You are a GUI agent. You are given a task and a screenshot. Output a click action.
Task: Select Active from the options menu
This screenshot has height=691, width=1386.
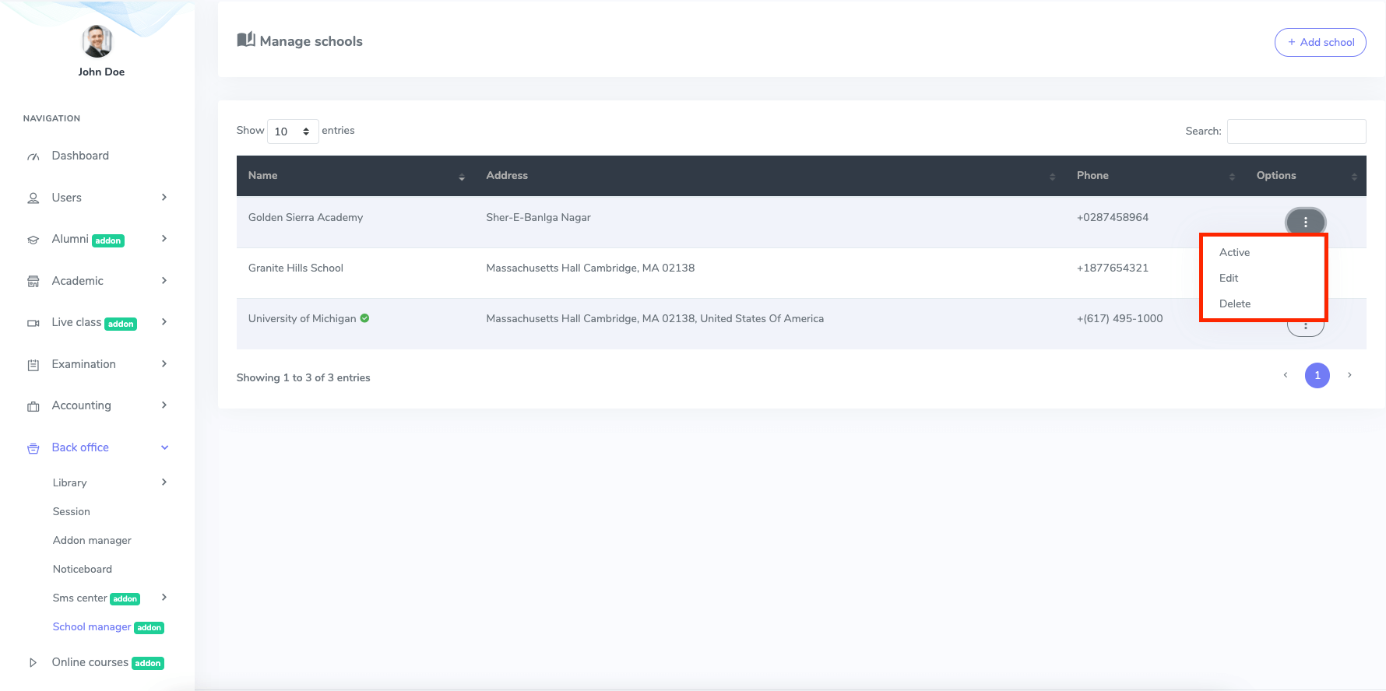pyautogui.click(x=1234, y=252)
